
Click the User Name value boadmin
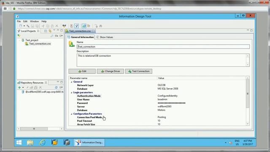pos(162,100)
